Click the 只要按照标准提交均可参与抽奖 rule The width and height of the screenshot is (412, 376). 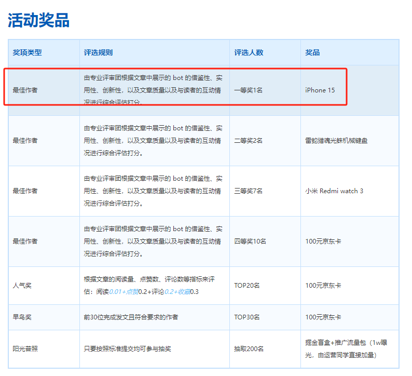pos(128,349)
